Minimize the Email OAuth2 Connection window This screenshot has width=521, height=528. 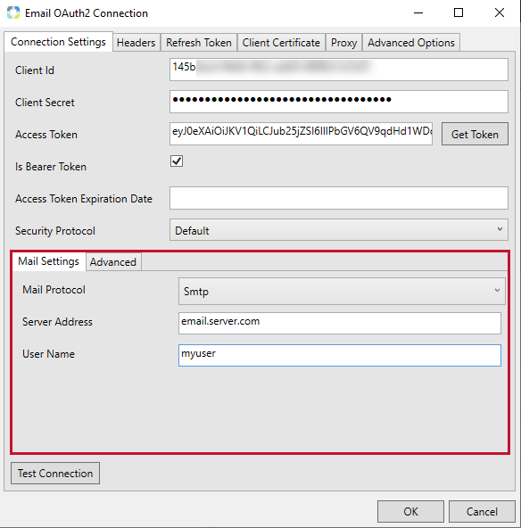(x=418, y=13)
